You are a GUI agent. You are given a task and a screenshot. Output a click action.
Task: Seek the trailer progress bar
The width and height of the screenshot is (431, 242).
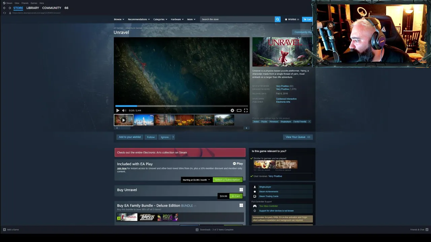tap(181, 106)
